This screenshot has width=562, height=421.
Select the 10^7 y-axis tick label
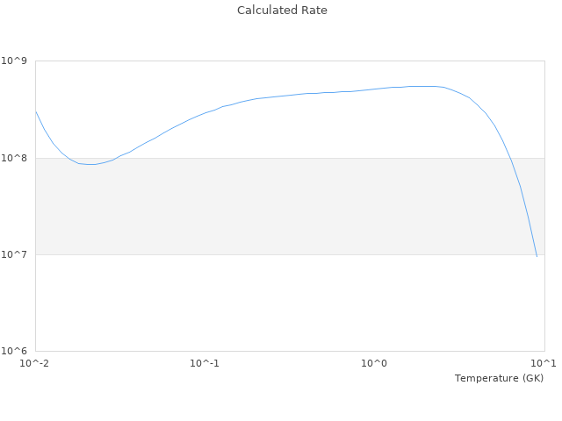click(16, 254)
